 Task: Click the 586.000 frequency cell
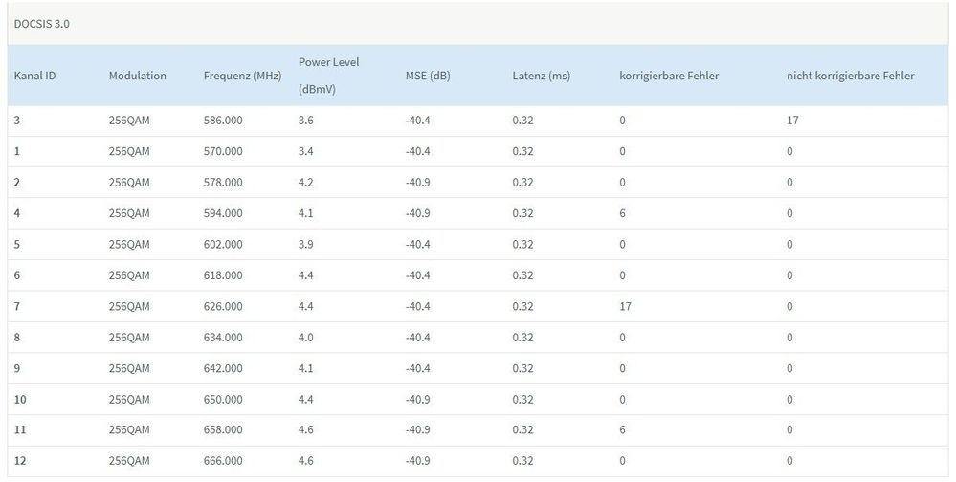223,120
